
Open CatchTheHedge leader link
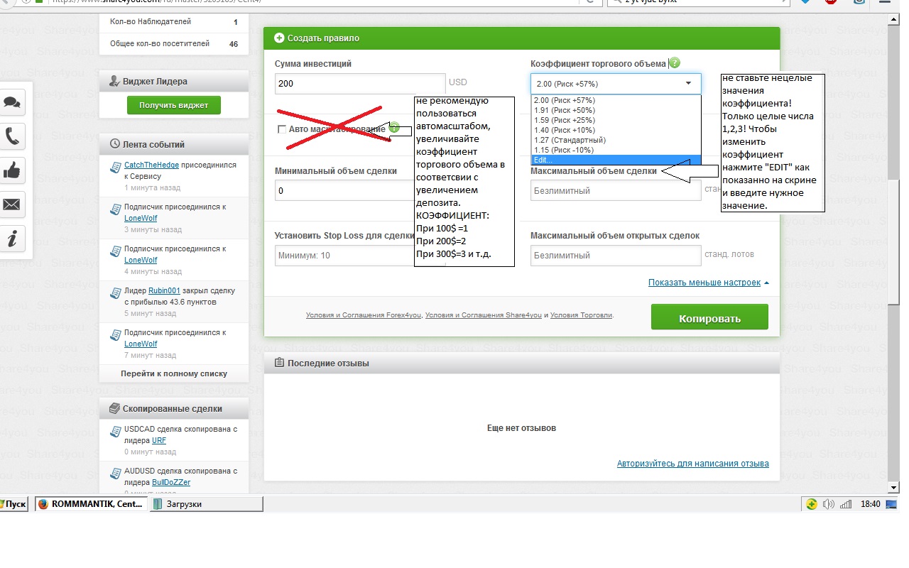[x=151, y=165]
